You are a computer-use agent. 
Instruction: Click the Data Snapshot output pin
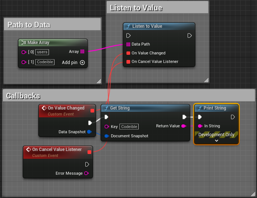click(x=89, y=132)
